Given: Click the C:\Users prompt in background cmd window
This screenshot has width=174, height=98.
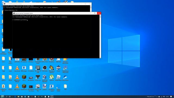Looking at the screenshot, I should (x=10, y=10).
